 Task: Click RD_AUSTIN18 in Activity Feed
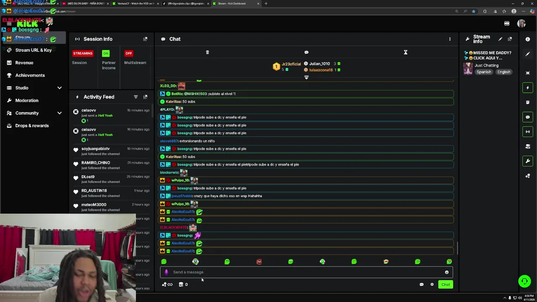(94, 191)
